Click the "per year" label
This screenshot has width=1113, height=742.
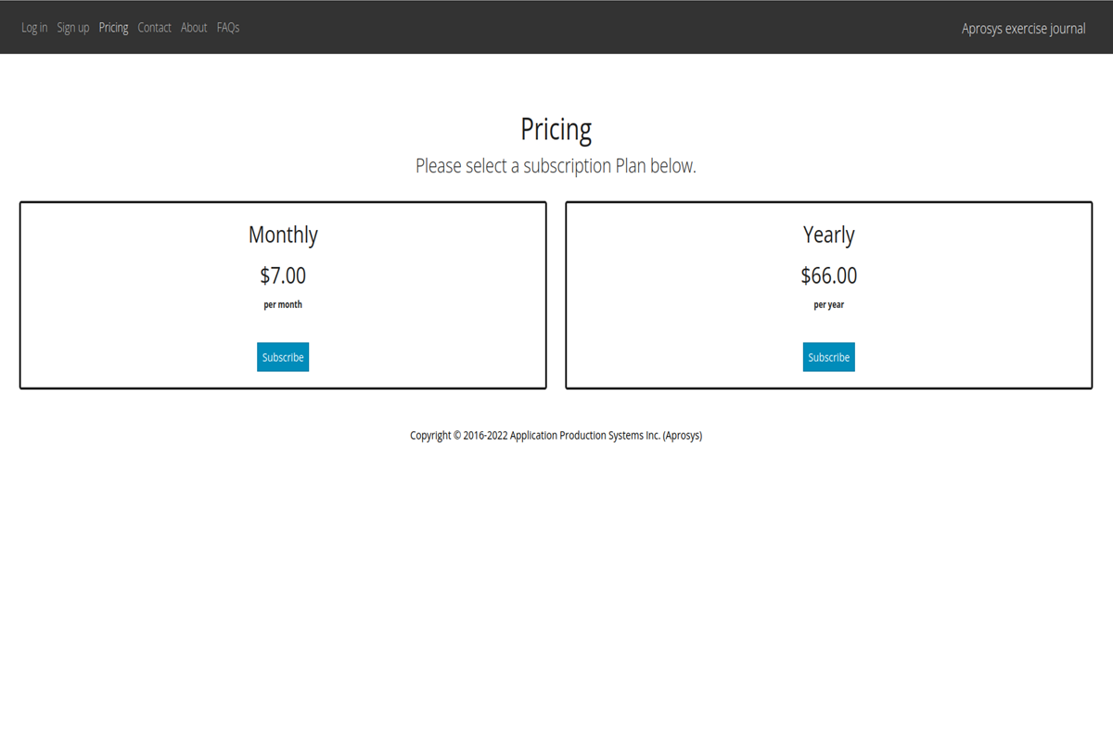tap(828, 304)
